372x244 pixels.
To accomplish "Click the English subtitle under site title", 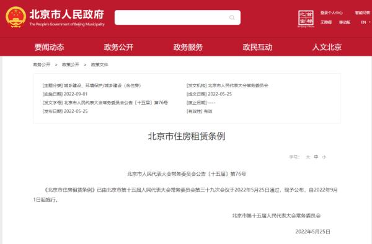I will coord(67,24).
